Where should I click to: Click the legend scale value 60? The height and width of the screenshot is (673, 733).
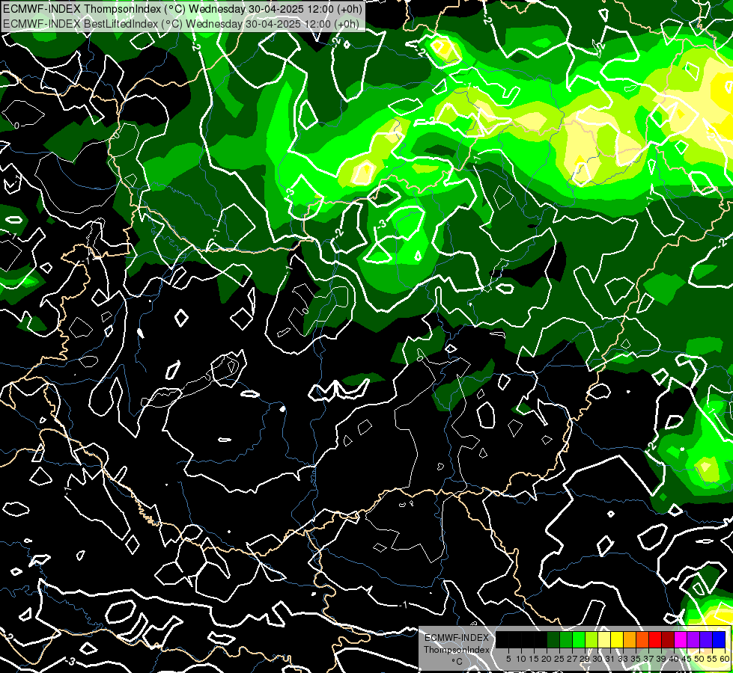pyautogui.click(x=725, y=659)
